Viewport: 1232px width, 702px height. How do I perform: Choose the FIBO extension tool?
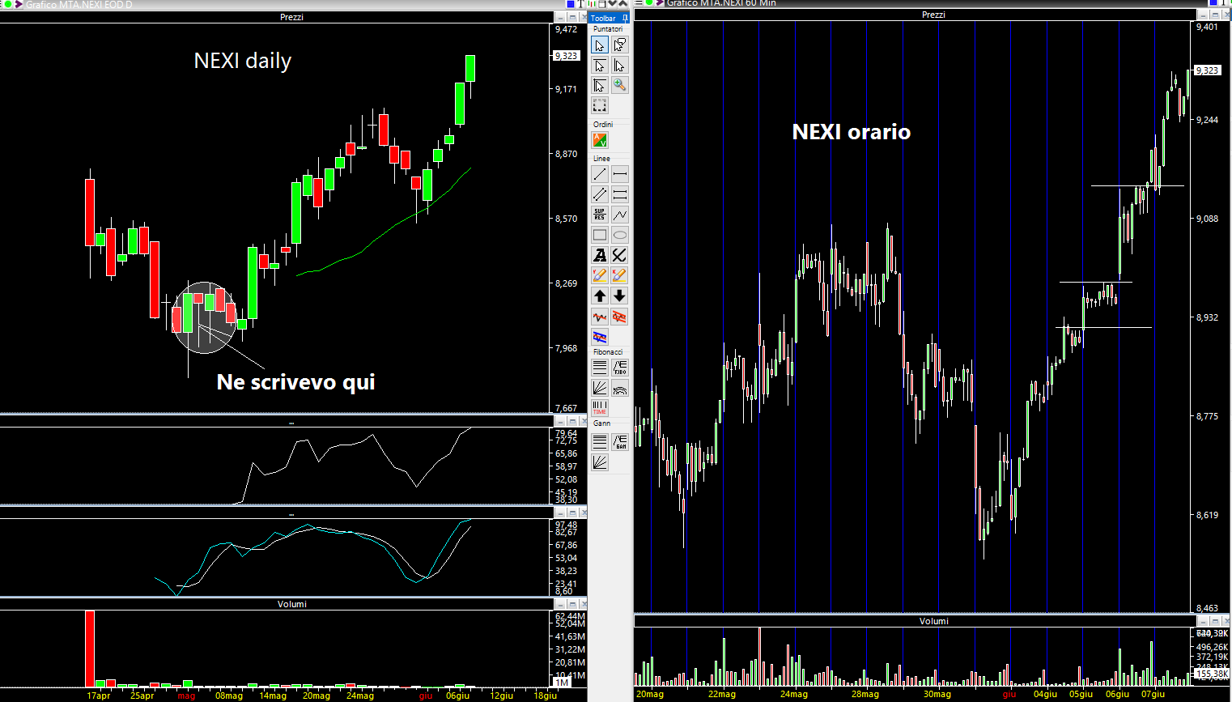[620, 368]
